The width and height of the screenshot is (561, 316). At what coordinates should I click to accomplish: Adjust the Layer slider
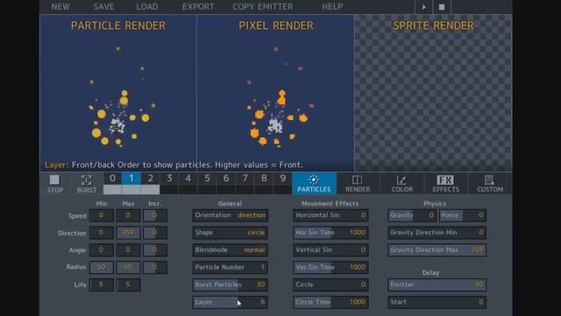tap(230, 302)
